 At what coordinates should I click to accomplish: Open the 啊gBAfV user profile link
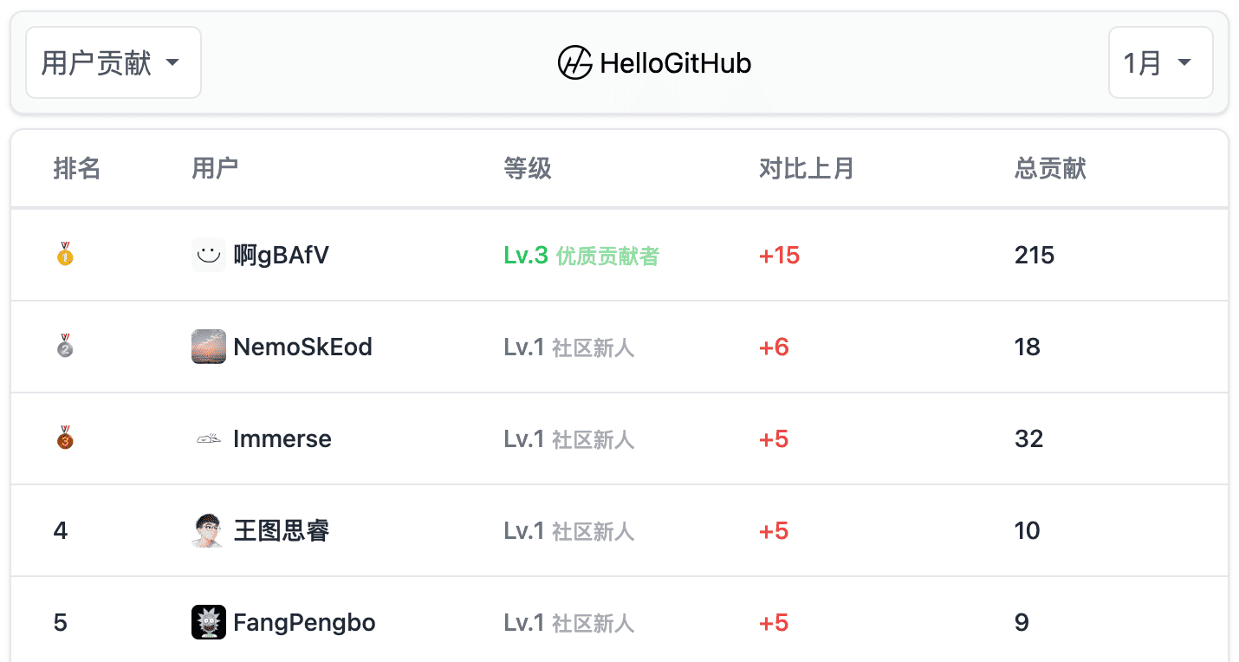282,255
